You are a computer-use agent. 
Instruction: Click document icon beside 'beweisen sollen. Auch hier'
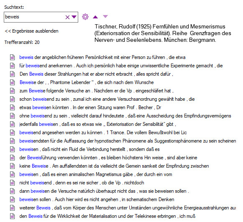[x=13, y=199]
